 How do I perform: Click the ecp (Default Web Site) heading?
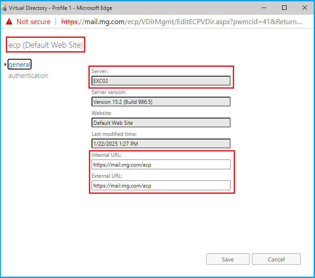pos(45,45)
